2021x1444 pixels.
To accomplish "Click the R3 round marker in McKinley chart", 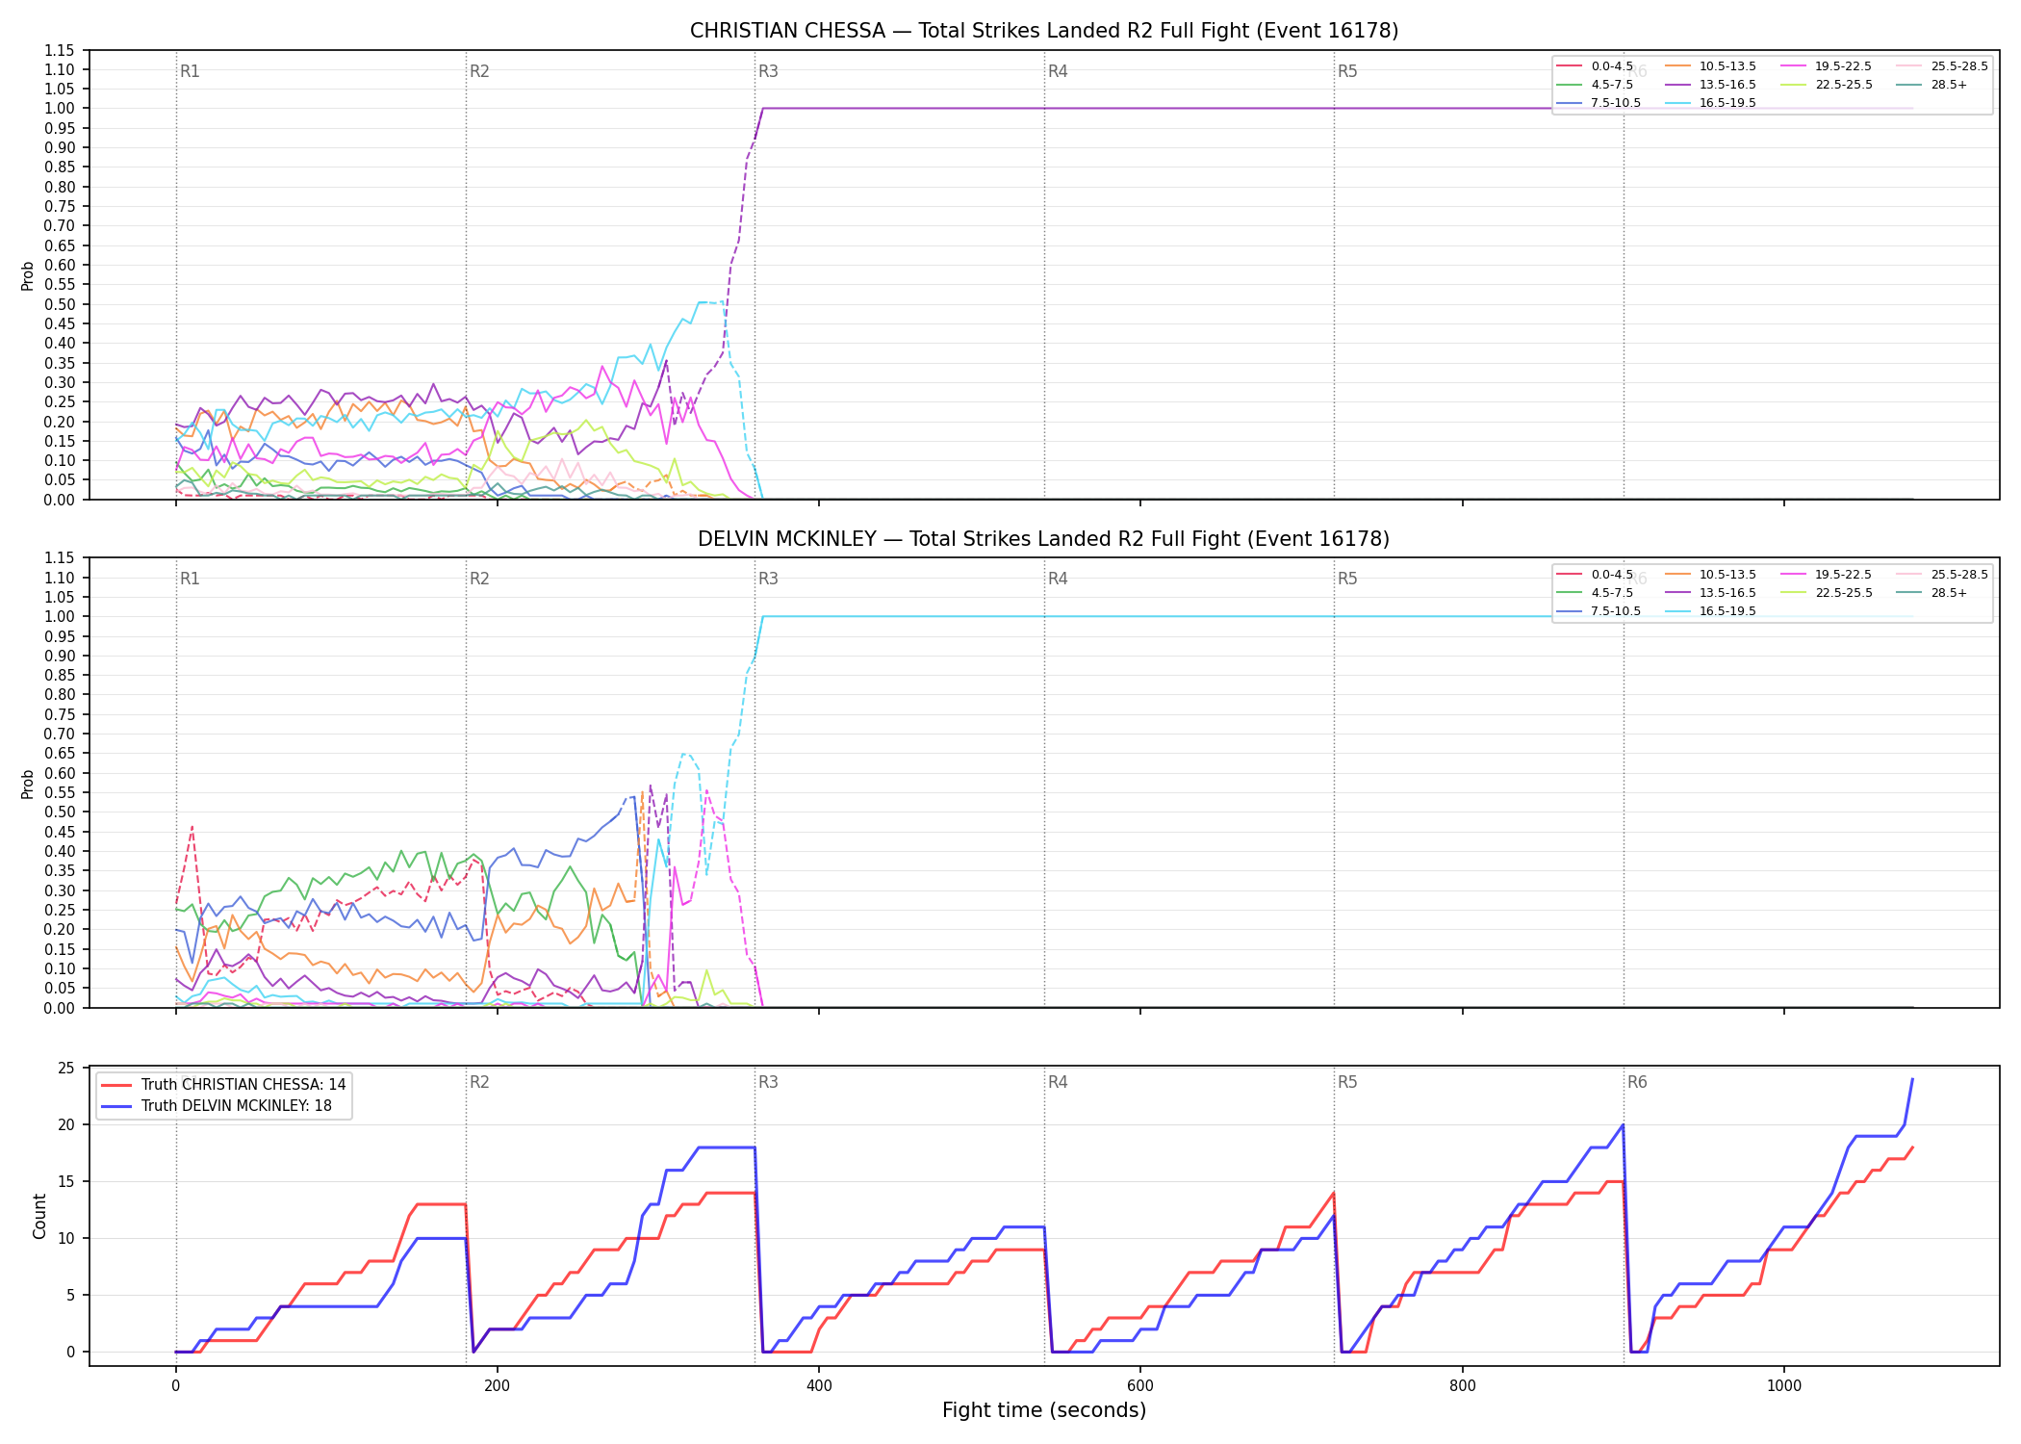I will pyautogui.click(x=768, y=579).
